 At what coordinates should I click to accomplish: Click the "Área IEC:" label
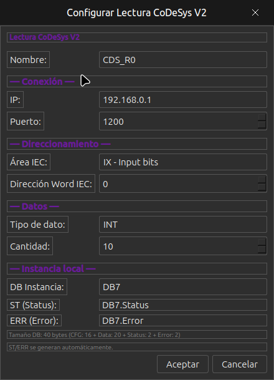click(29, 162)
